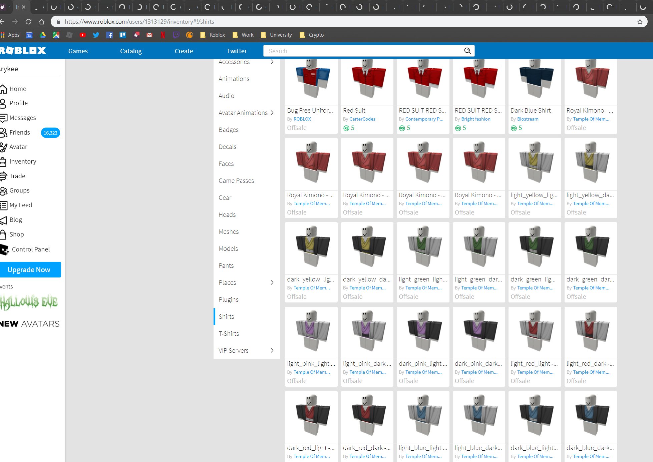This screenshot has width=653, height=462.
Task: Open the Catalog navigation tab
Action: [x=131, y=51]
